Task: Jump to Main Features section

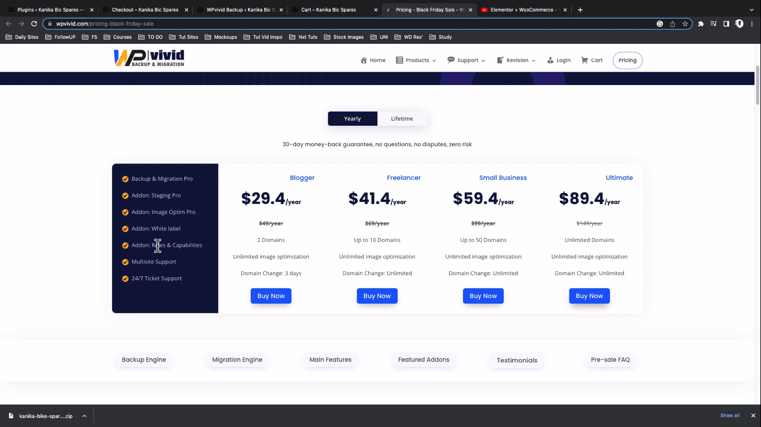Action: (330, 360)
